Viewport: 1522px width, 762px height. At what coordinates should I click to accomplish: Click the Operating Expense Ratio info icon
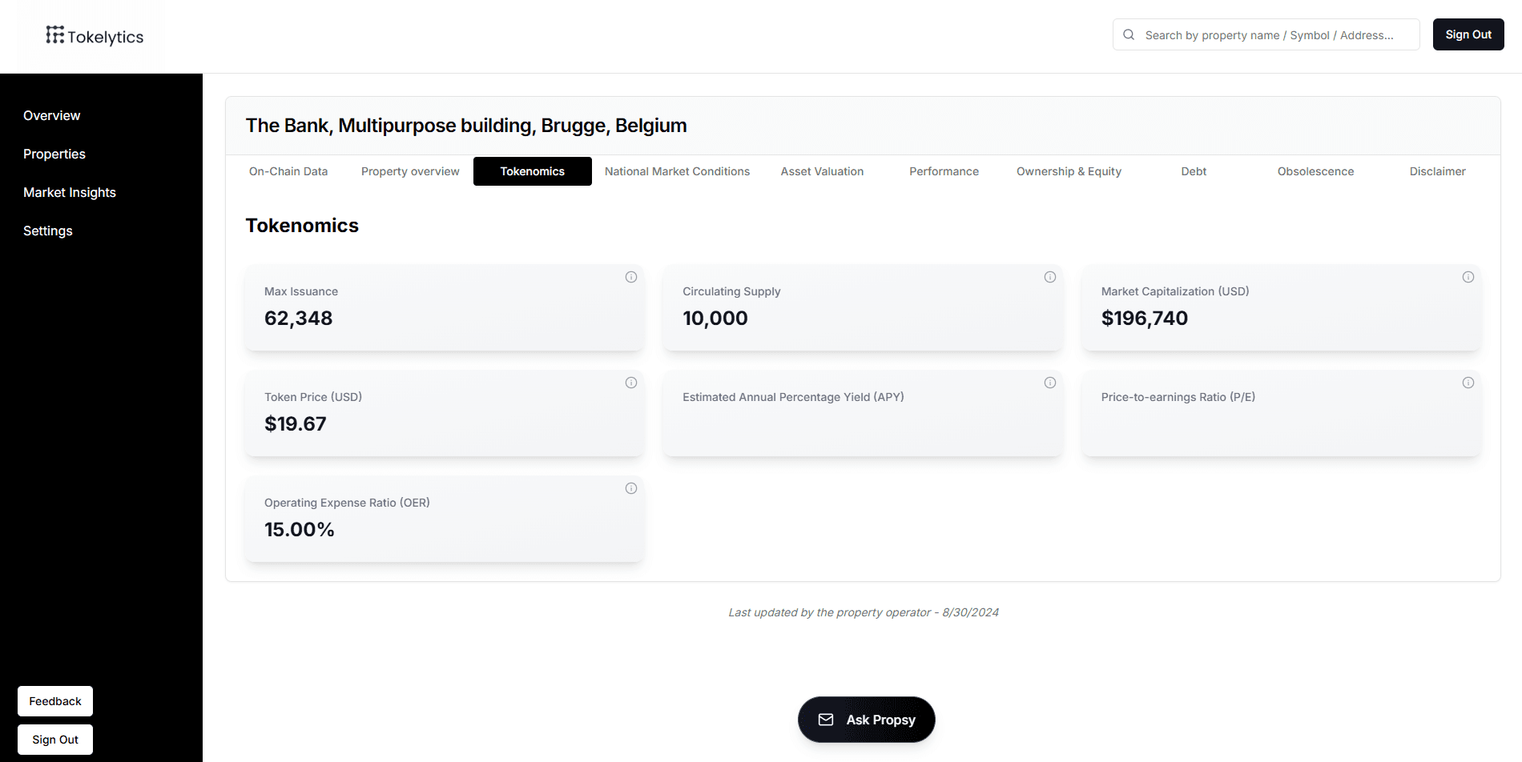631,488
